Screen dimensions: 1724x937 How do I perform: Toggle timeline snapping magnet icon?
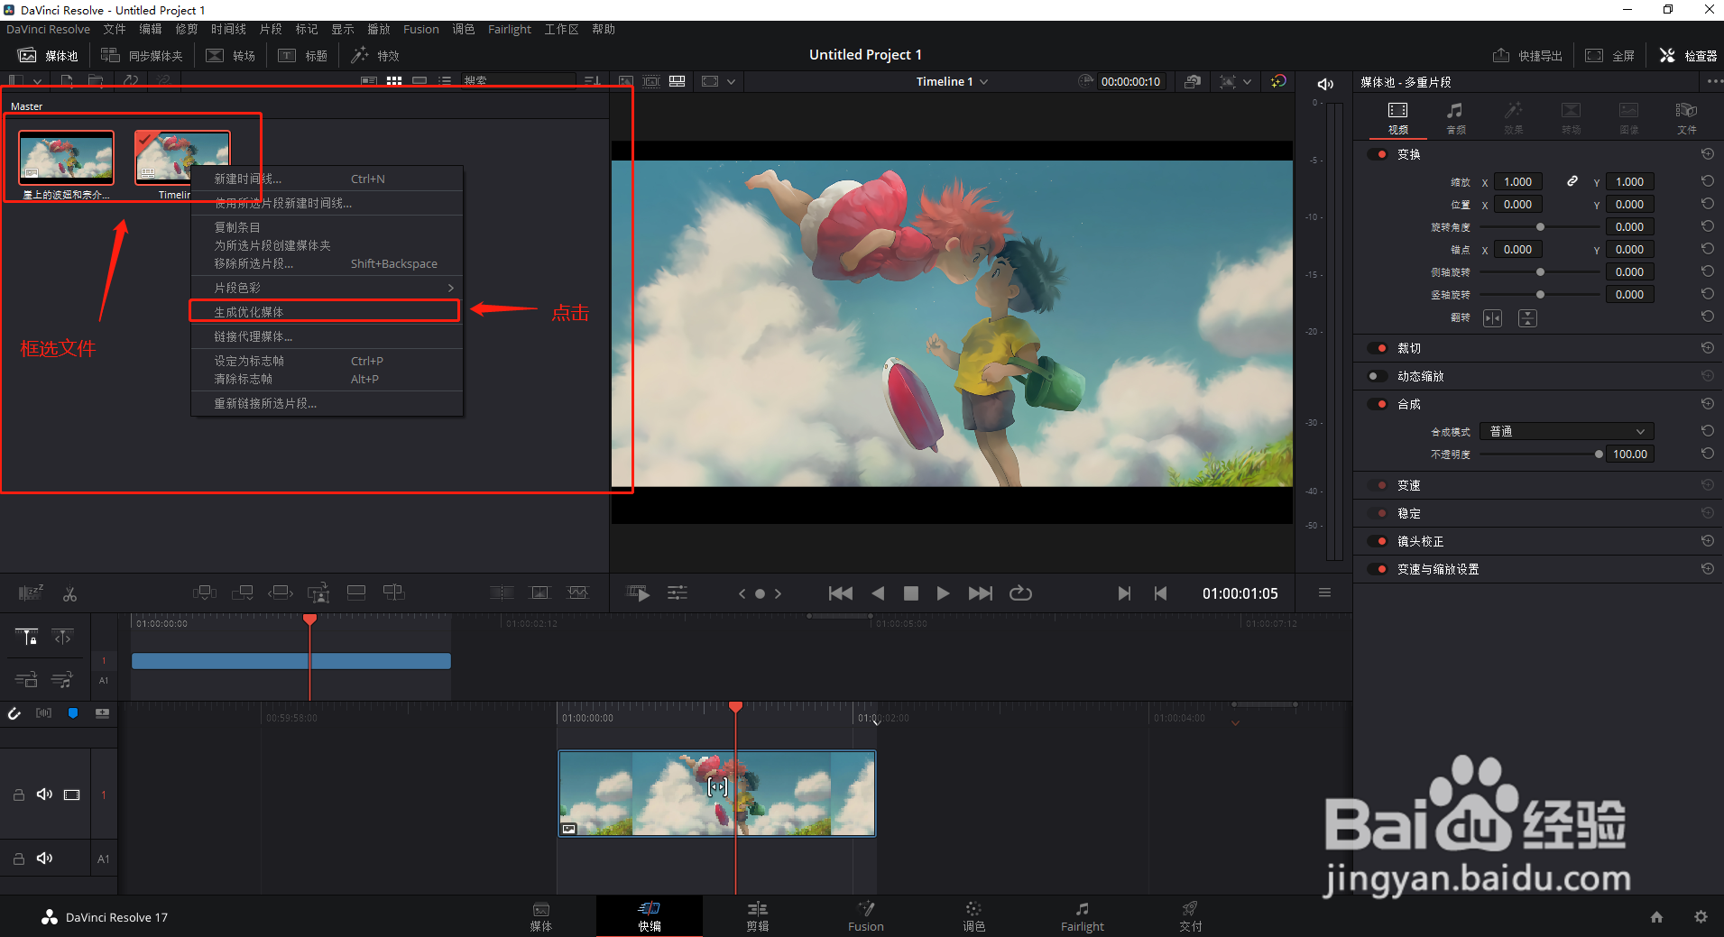[14, 713]
